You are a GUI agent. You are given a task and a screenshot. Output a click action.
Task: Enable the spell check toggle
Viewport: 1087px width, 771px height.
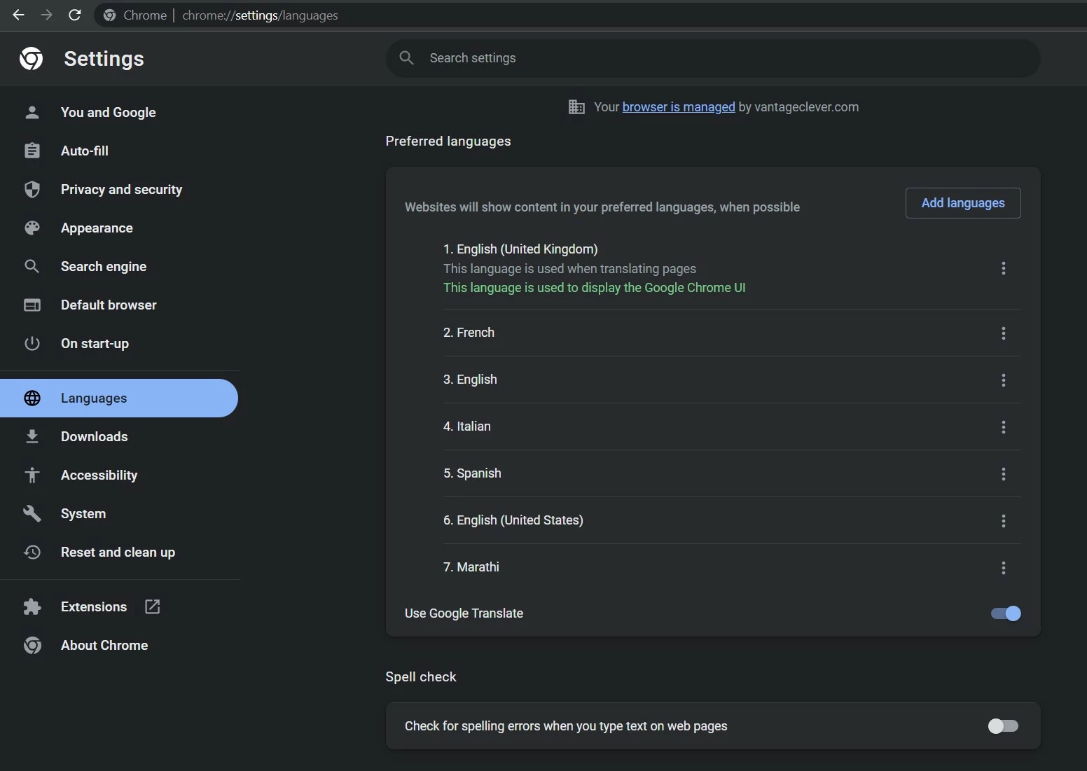click(x=1003, y=726)
